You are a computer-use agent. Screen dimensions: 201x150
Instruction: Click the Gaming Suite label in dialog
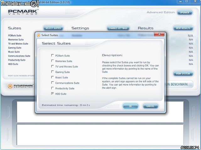(62, 72)
